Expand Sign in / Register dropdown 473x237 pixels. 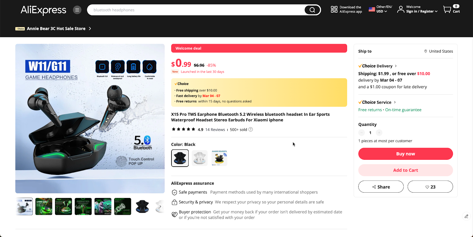pyautogui.click(x=422, y=12)
